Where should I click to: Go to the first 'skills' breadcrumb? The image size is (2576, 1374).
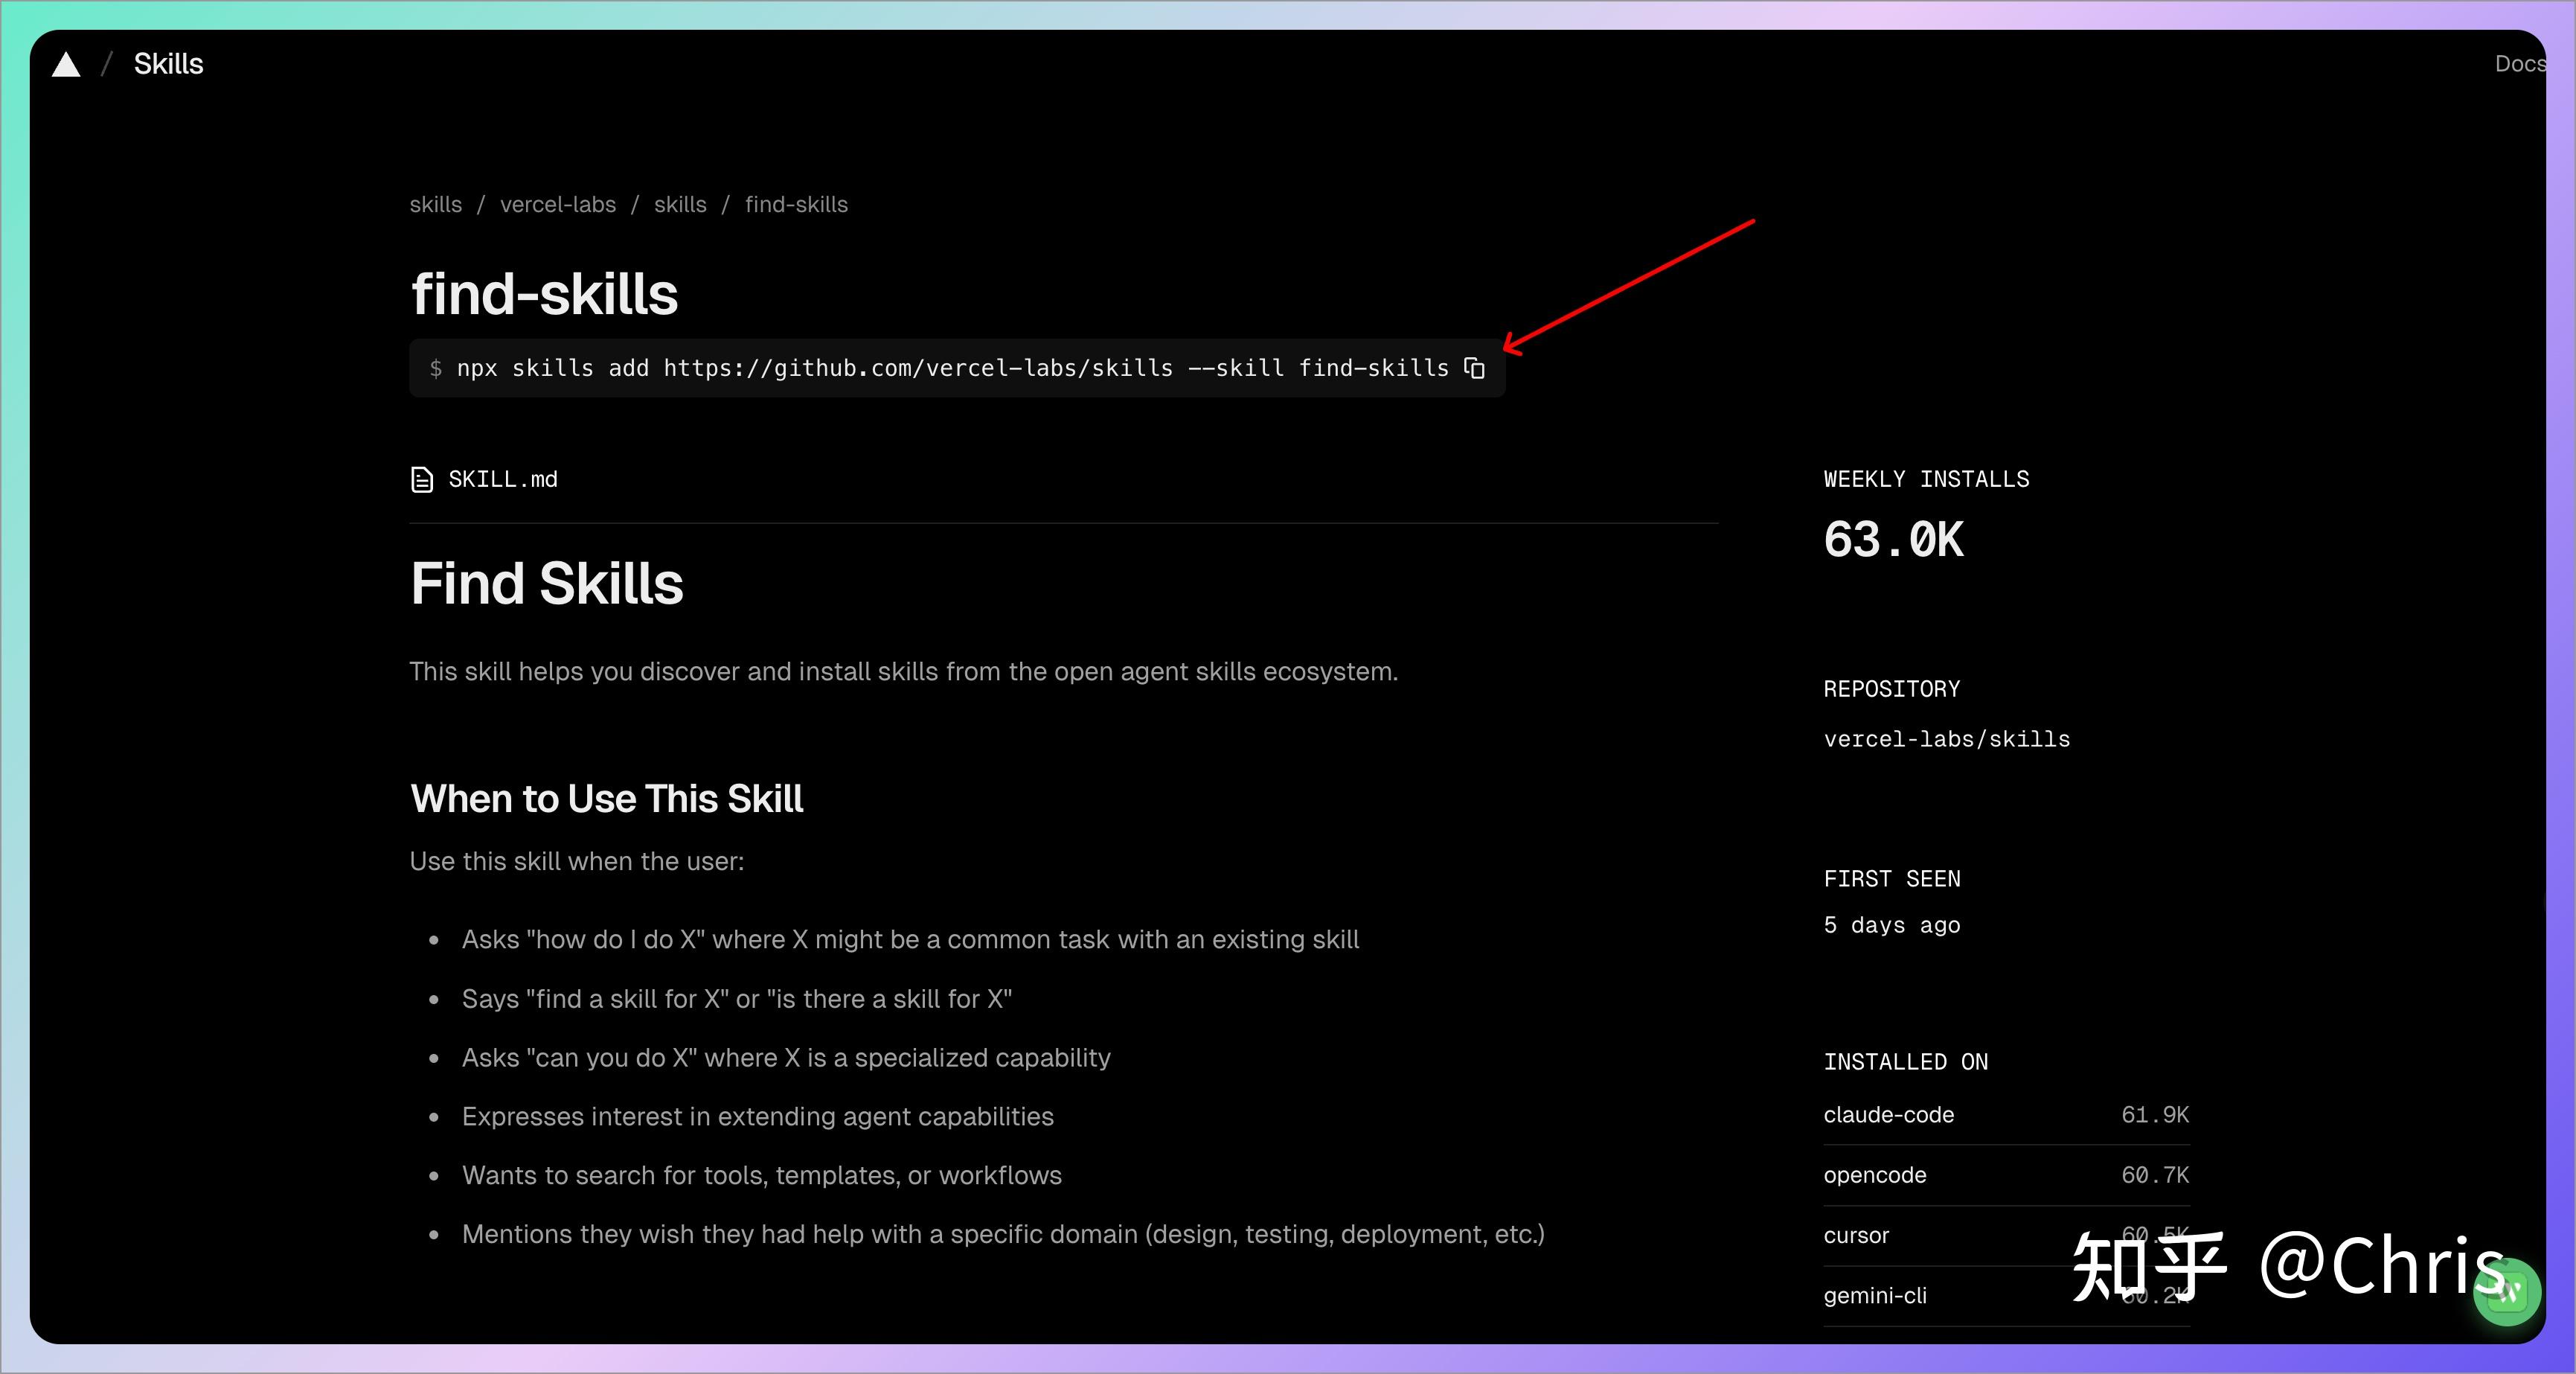(x=435, y=204)
